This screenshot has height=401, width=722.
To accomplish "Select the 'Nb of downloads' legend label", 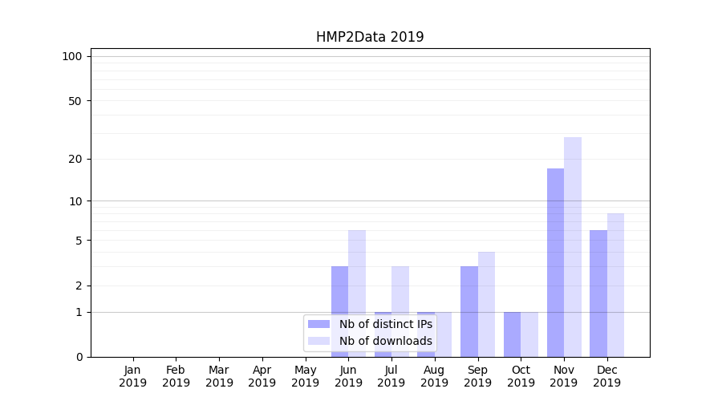I will coord(385,341).
